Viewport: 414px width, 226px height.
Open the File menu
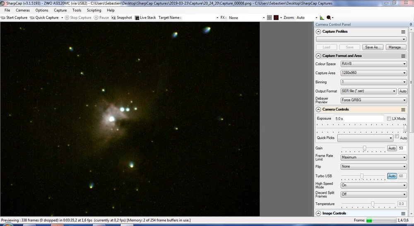pos(7,10)
